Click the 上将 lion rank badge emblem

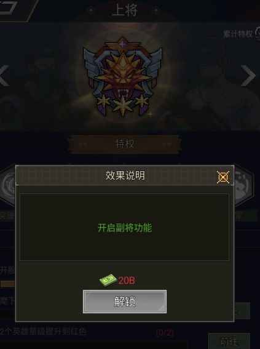point(122,76)
